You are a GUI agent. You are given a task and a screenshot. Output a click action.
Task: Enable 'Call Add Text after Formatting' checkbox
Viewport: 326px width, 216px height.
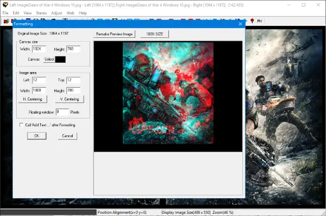[21, 125]
